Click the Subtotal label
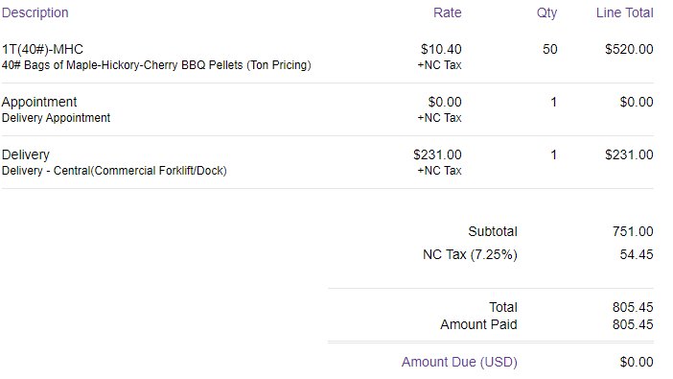 pos(493,231)
